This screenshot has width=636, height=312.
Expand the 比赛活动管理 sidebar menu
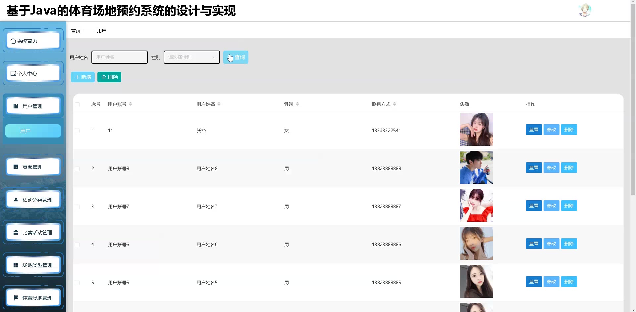[x=33, y=232]
